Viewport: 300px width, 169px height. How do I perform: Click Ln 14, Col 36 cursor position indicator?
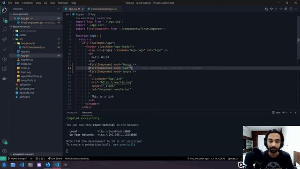coord(218,159)
